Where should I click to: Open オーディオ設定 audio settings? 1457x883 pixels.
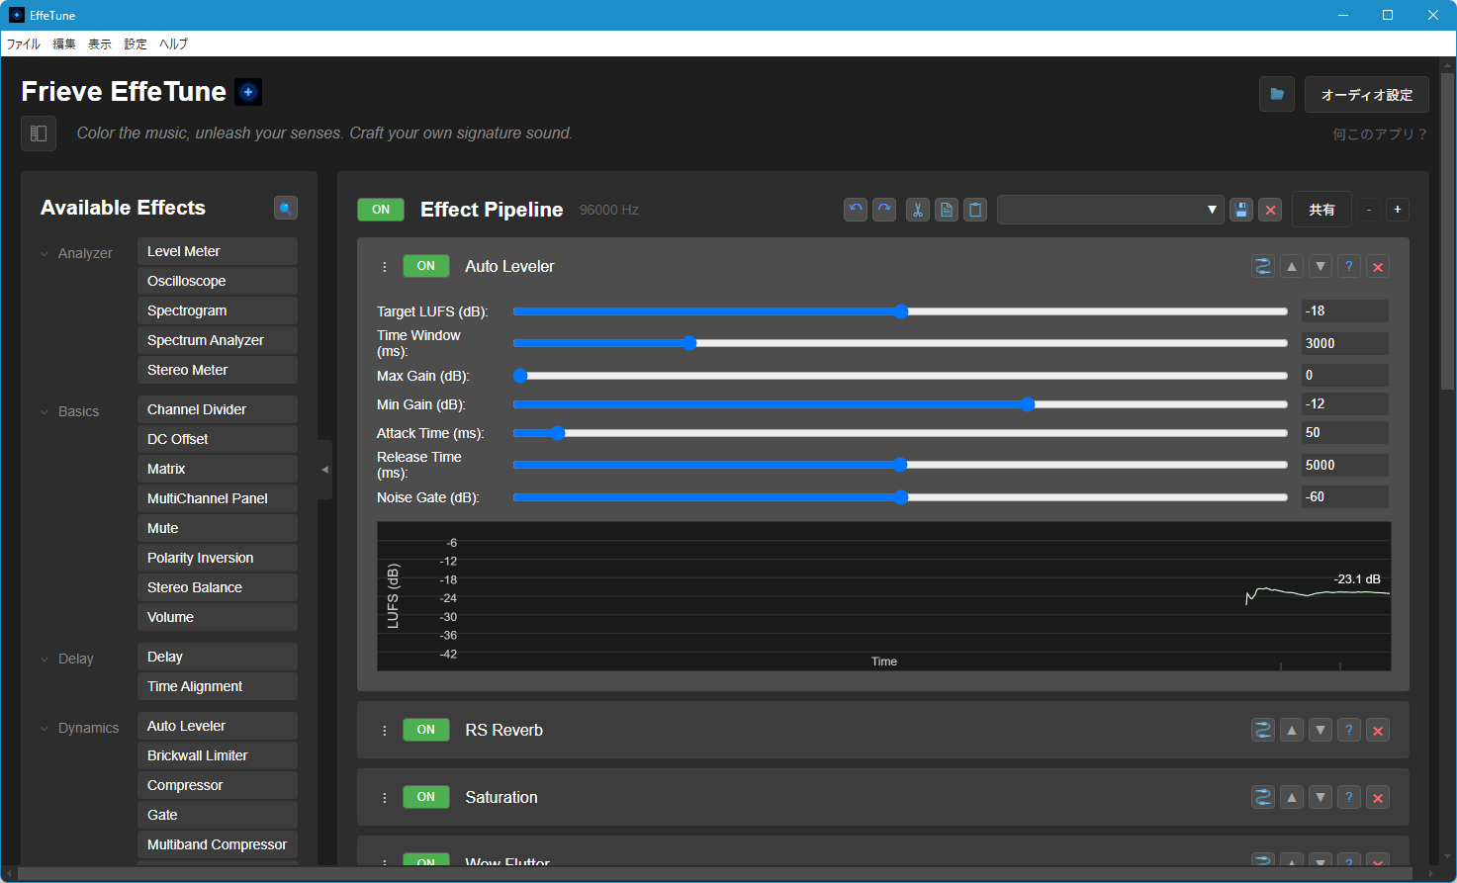tap(1367, 95)
